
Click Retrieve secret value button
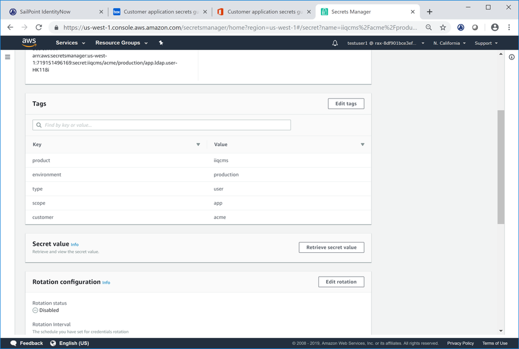331,248
